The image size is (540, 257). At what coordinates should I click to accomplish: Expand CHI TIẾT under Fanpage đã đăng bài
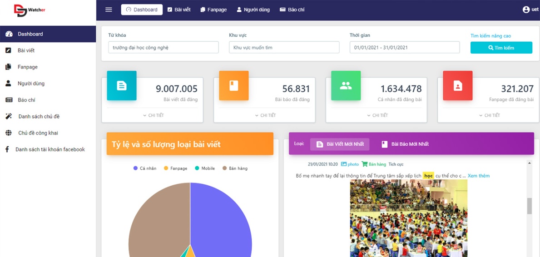click(x=489, y=115)
